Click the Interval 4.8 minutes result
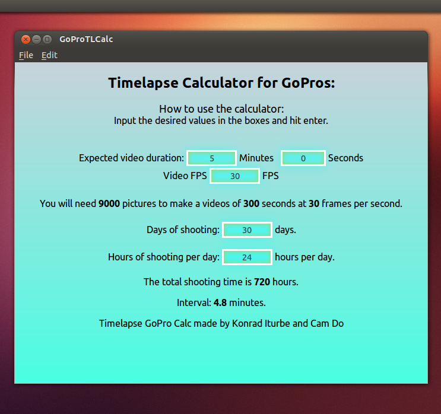 tap(221, 302)
